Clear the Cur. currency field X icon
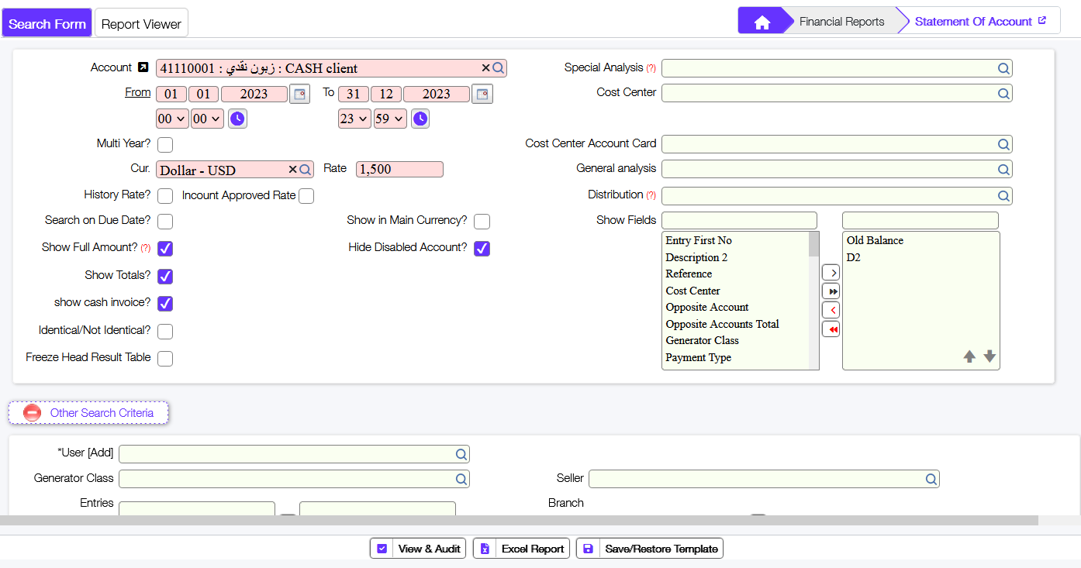This screenshot has width=1081, height=568. click(292, 170)
